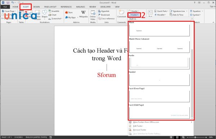
Task: Collapse the ribbon with the arrow
Action: [x=213, y=22]
